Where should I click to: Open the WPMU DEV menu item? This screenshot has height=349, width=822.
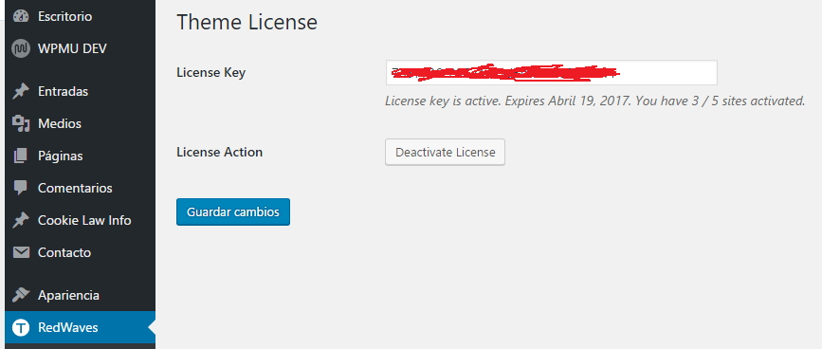pyautogui.click(x=81, y=48)
